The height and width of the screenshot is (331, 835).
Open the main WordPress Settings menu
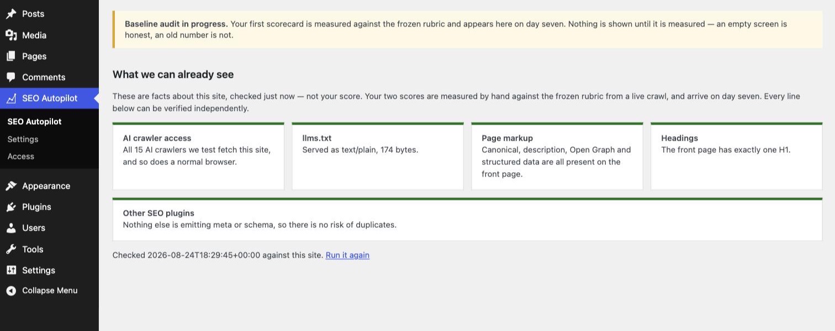[49, 270]
